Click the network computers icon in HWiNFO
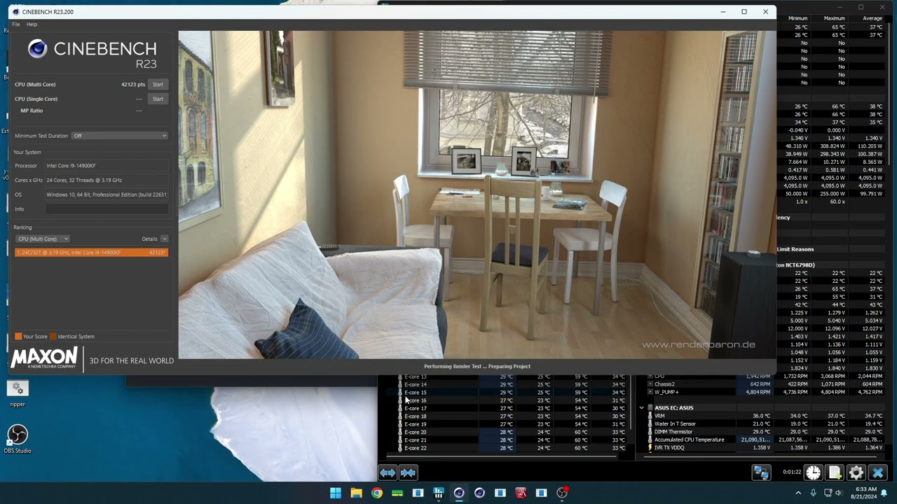The width and height of the screenshot is (897, 504). (761, 472)
